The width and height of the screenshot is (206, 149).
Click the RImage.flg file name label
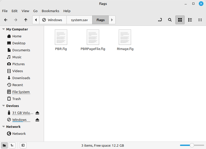125,49
